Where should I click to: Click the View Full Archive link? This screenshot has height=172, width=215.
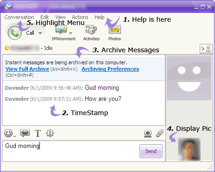pyautogui.click(x=27, y=69)
